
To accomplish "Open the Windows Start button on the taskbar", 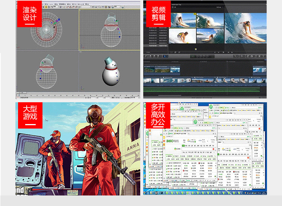I will pos(144,193).
